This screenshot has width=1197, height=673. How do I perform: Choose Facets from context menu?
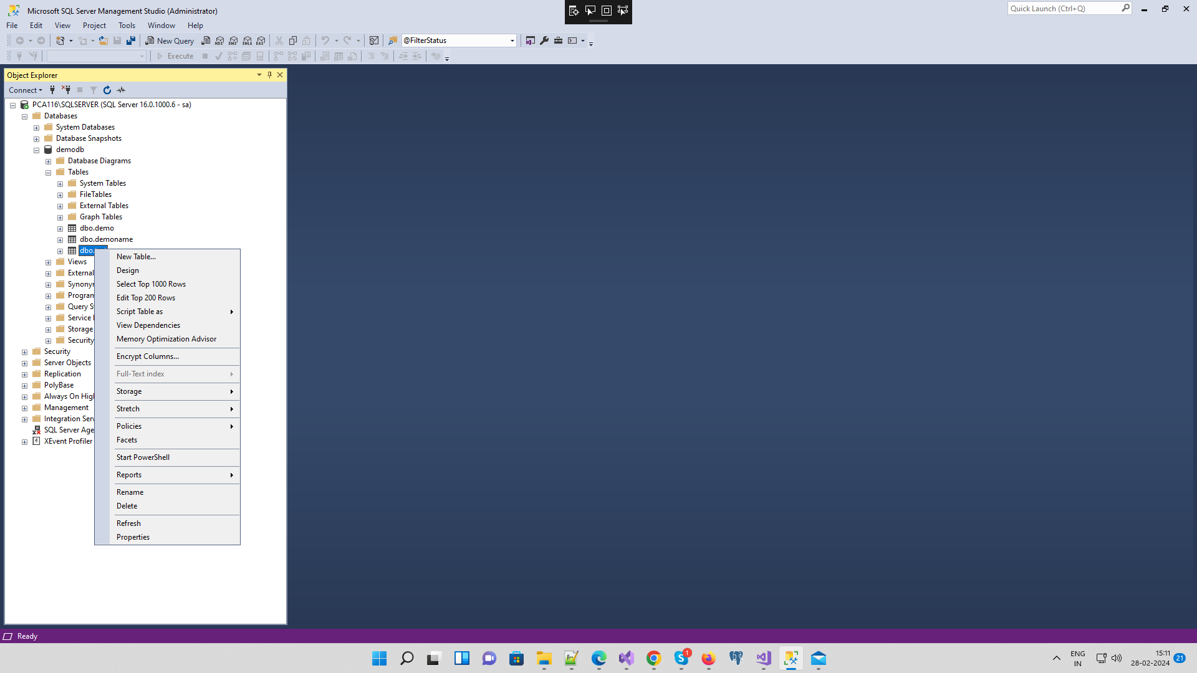click(167, 440)
